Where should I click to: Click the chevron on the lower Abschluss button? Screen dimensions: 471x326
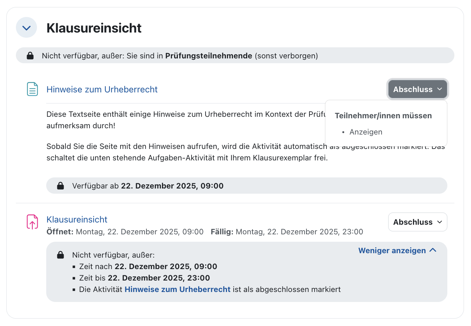pyautogui.click(x=440, y=222)
